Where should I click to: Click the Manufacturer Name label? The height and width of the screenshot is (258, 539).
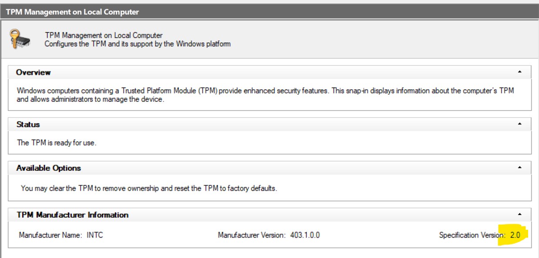(x=50, y=235)
